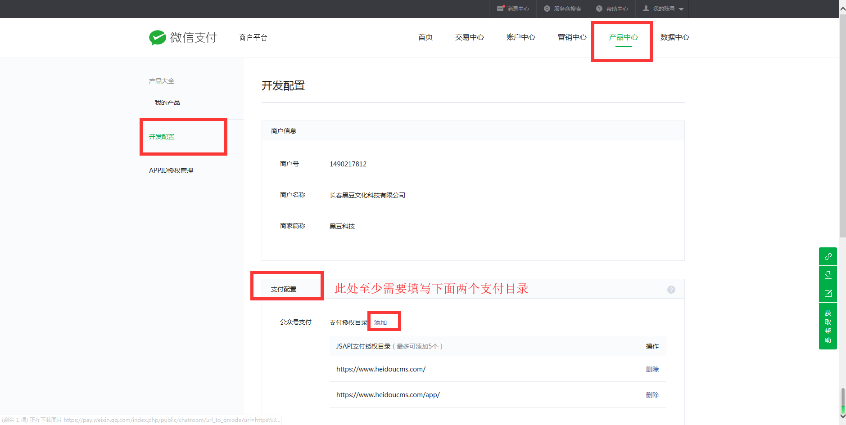This screenshot has width=846, height=425.
Task: Click 服务商搜索 text in top bar
Action: [568, 9]
